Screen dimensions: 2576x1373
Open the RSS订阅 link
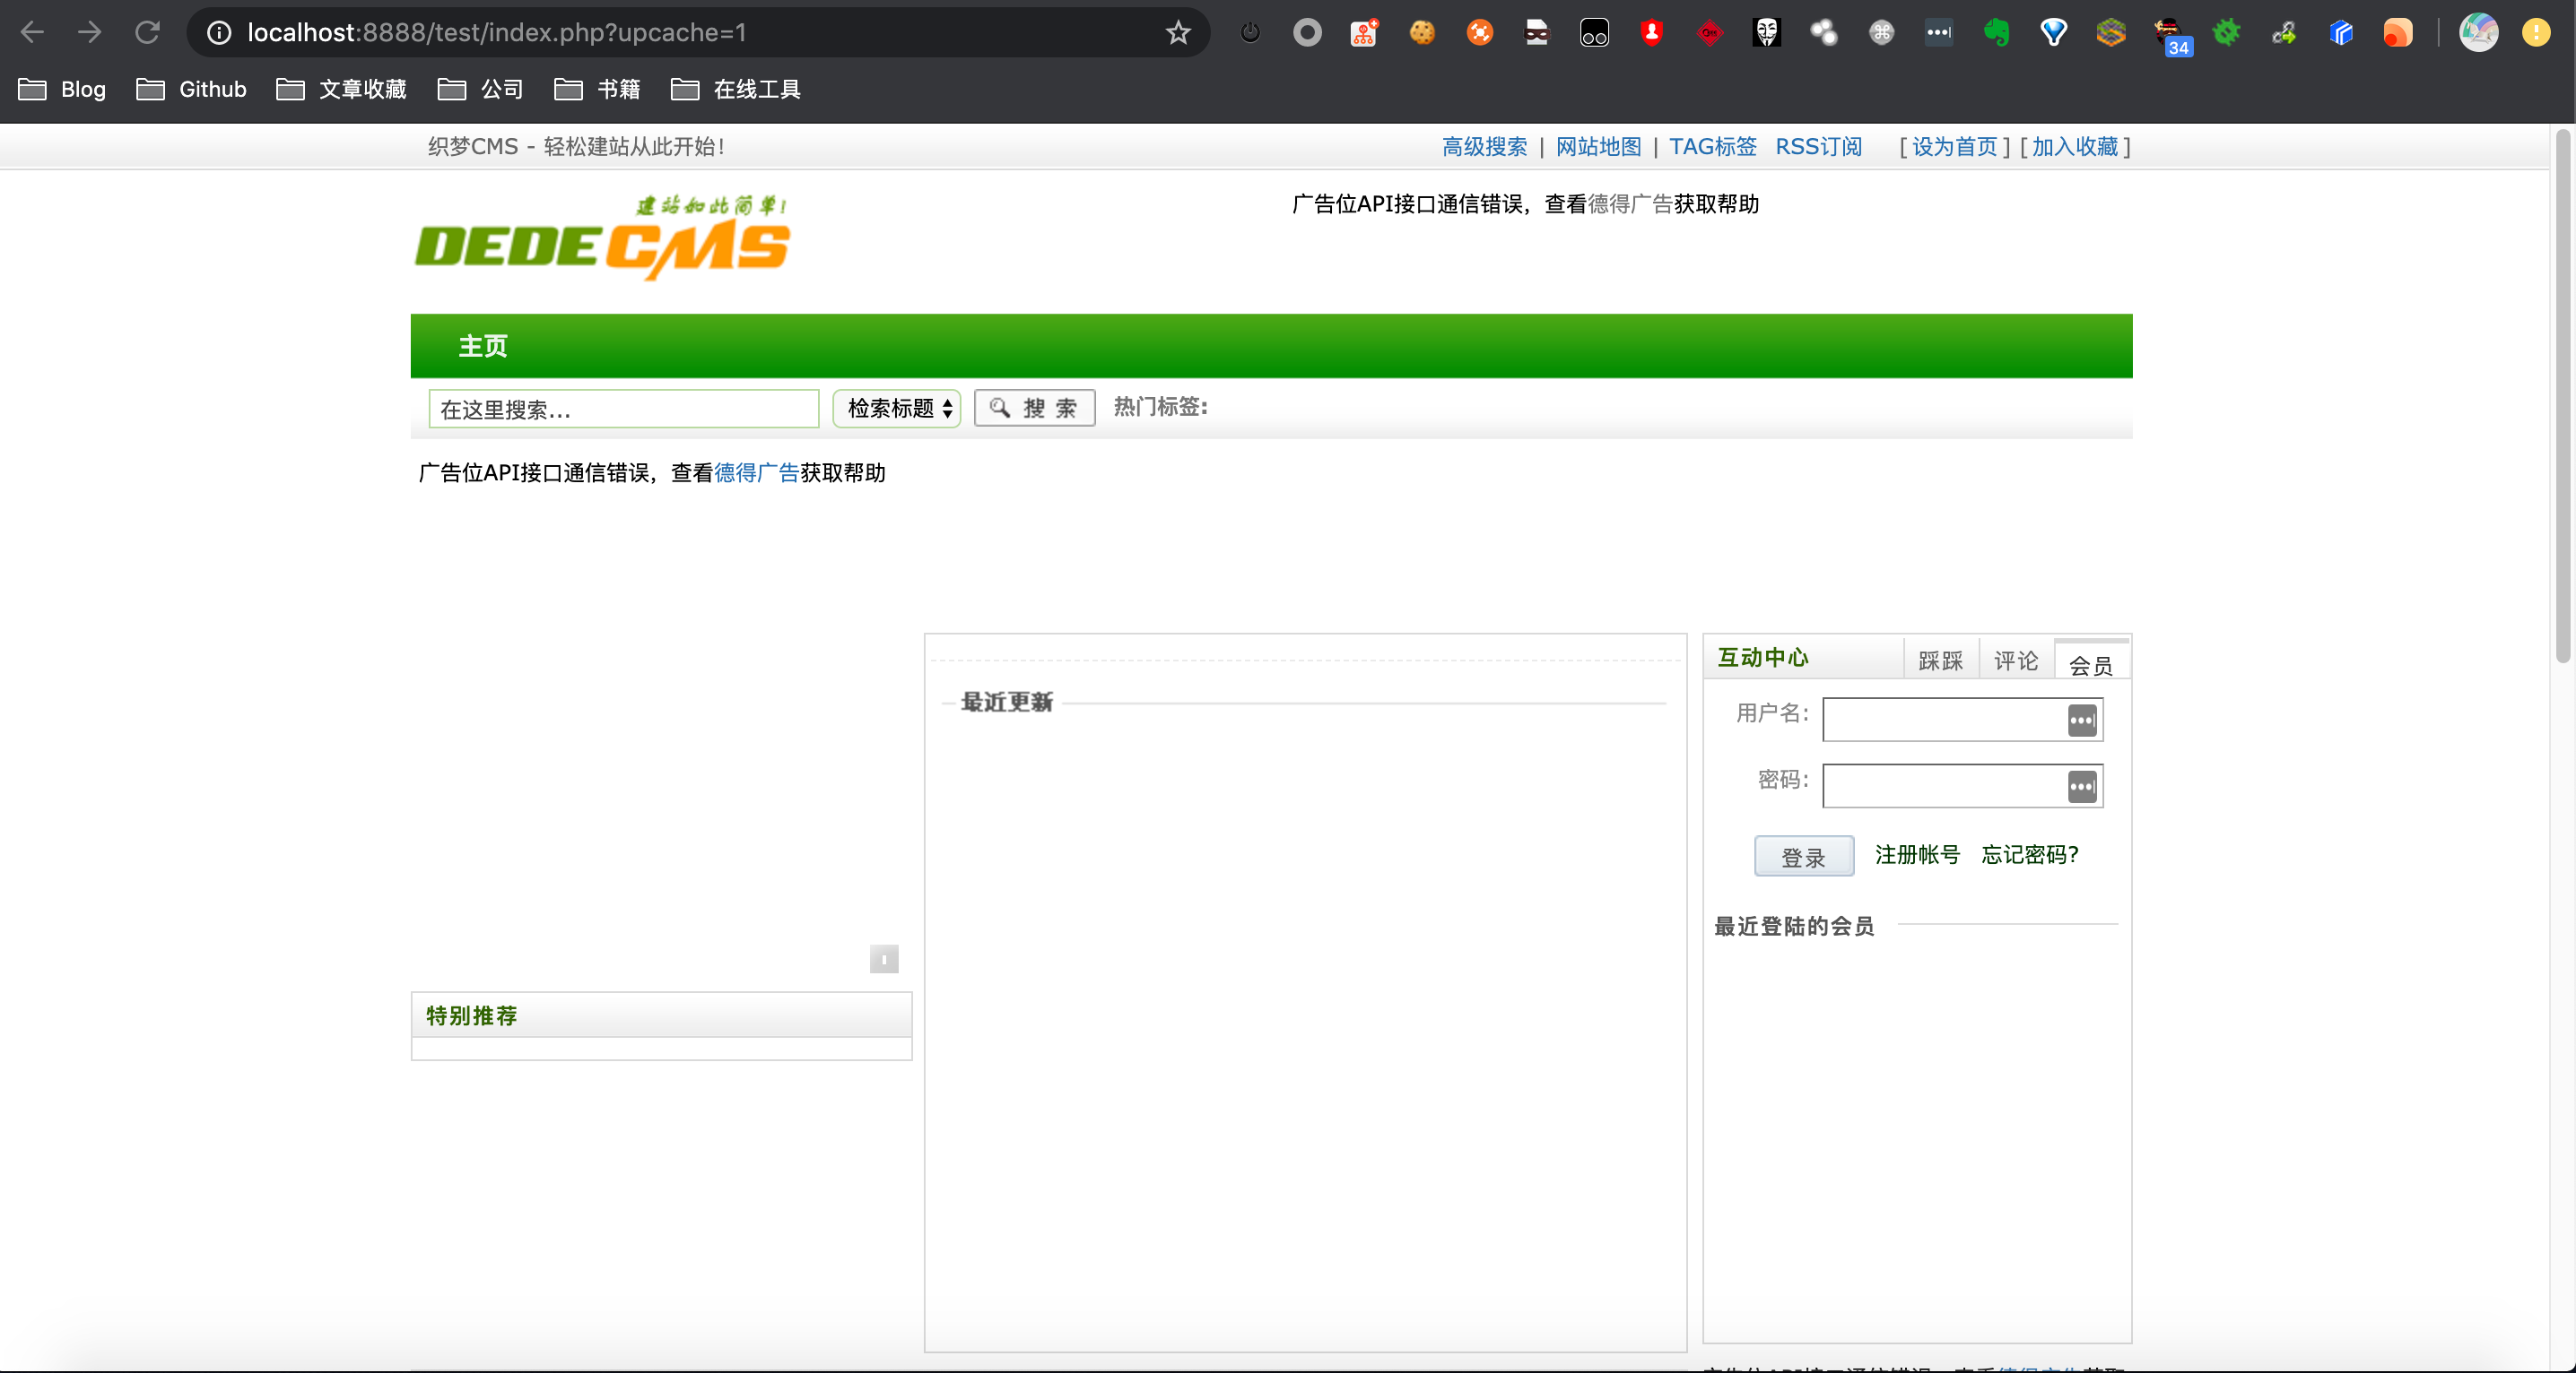1819,147
